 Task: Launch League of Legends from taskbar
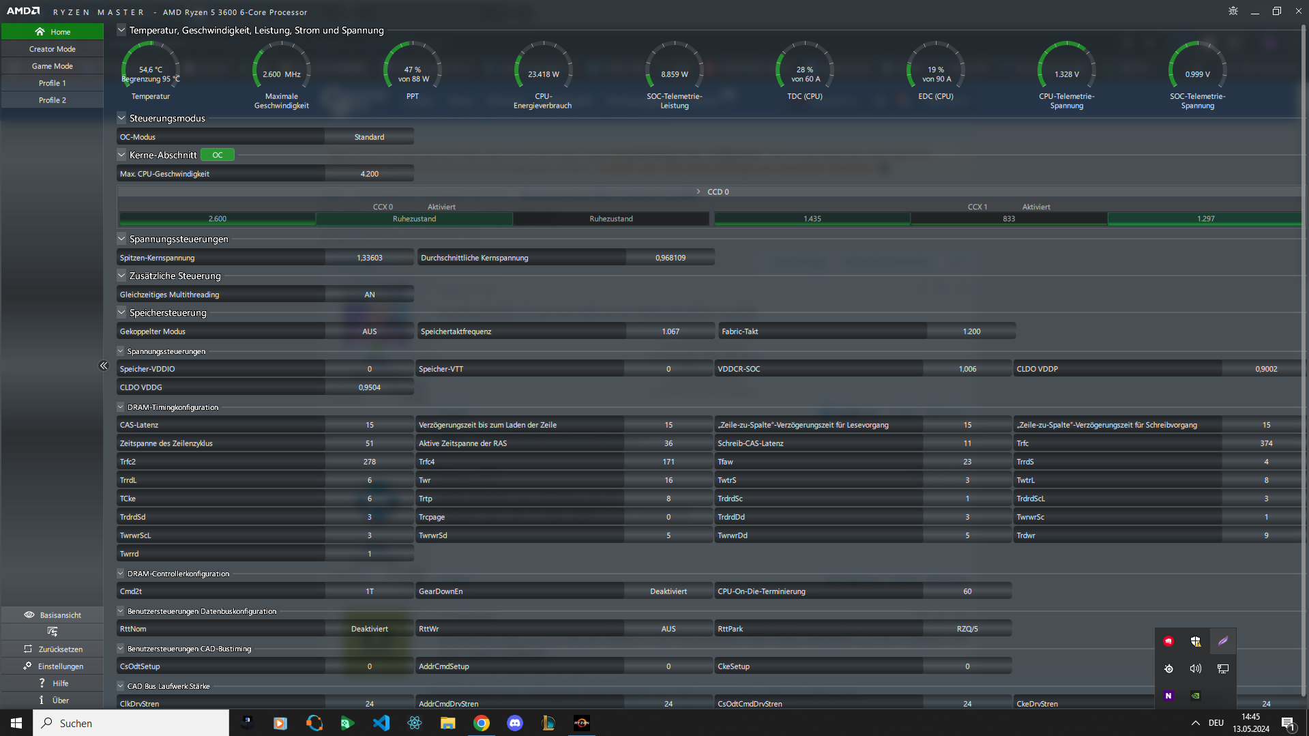tap(548, 723)
